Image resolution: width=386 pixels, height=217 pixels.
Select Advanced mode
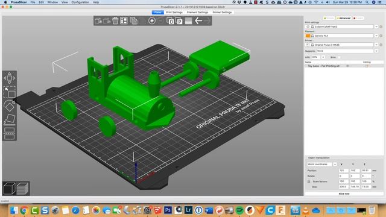(x=343, y=18)
